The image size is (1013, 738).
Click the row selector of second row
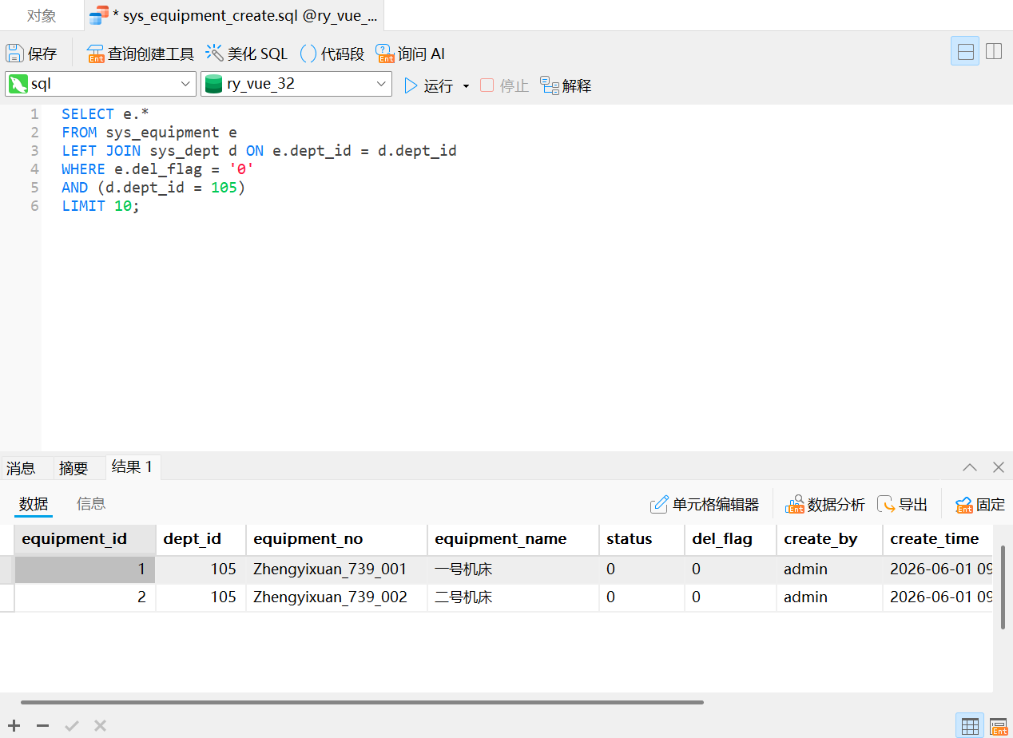[x=7, y=597]
